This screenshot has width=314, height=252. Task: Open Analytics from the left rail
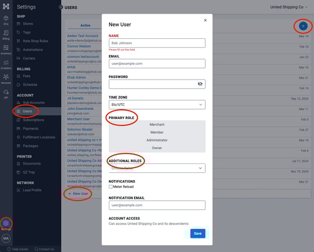click(x=6, y=63)
